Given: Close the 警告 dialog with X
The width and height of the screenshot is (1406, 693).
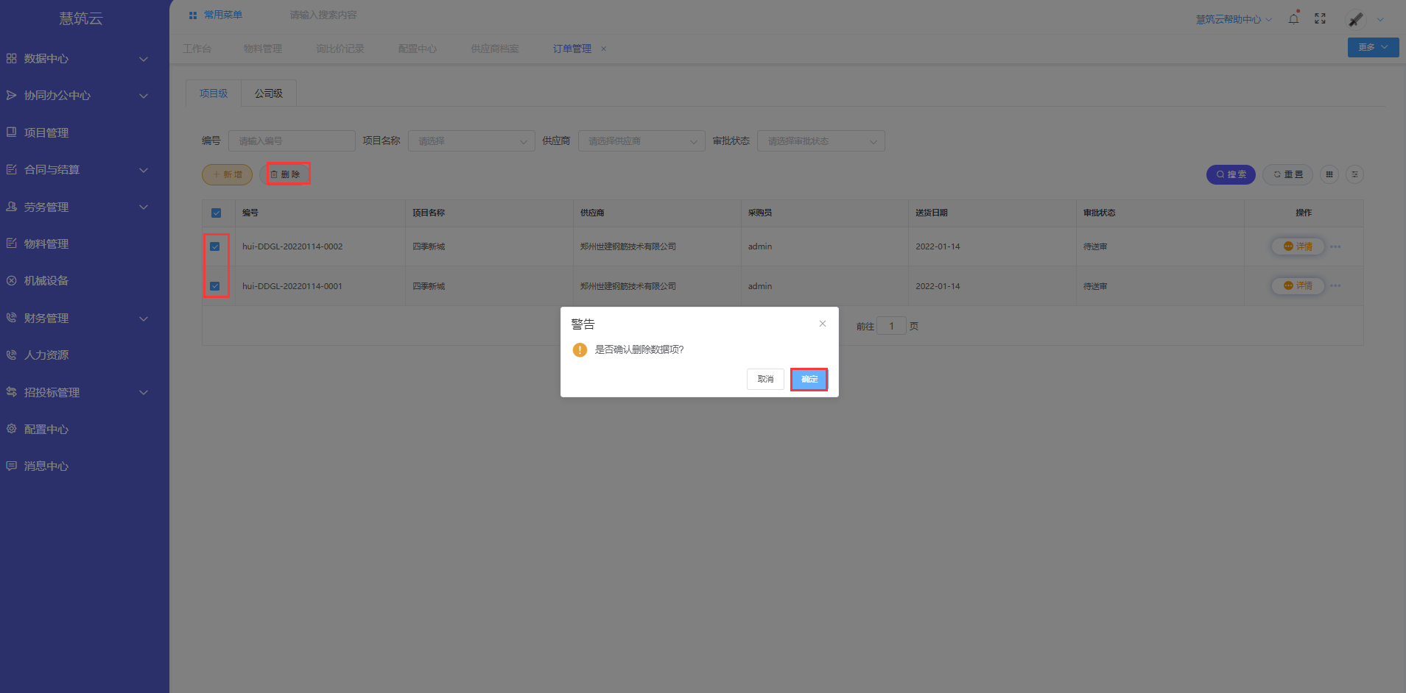Looking at the screenshot, I should click(x=823, y=324).
